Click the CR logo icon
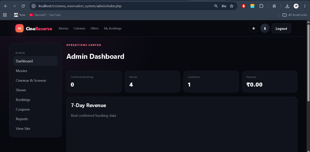This screenshot has width=310, height=152. pos(19,28)
